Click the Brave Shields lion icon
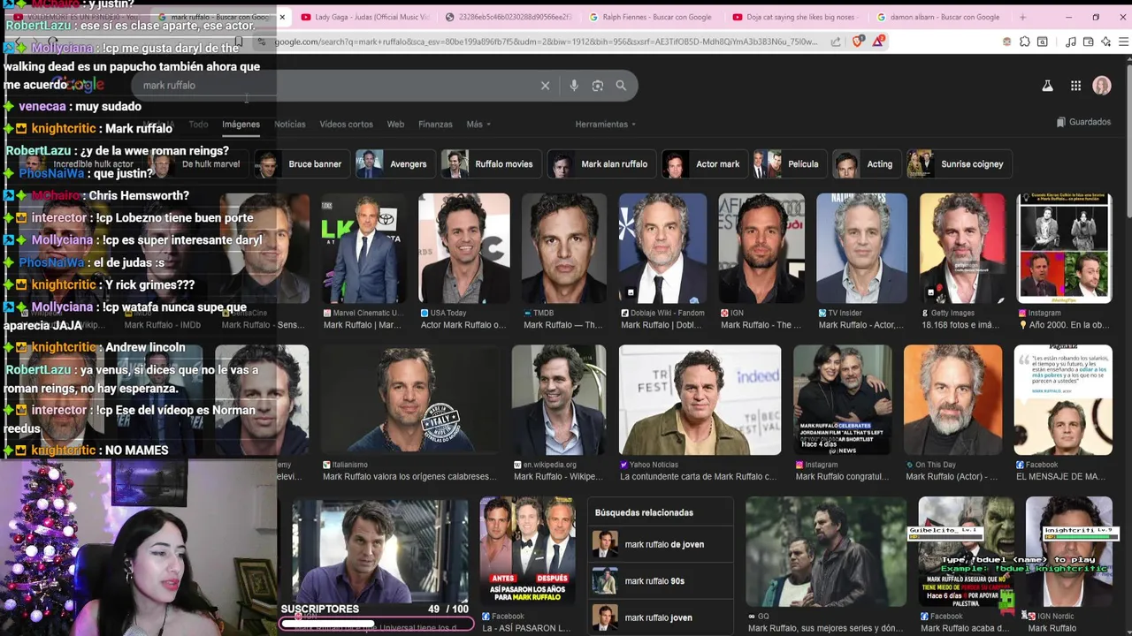The width and height of the screenshot is (1132, 636). pyautogui.click(x=857, y=42)
